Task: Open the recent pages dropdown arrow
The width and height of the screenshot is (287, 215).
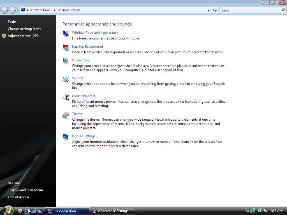Action: [18, 10]
